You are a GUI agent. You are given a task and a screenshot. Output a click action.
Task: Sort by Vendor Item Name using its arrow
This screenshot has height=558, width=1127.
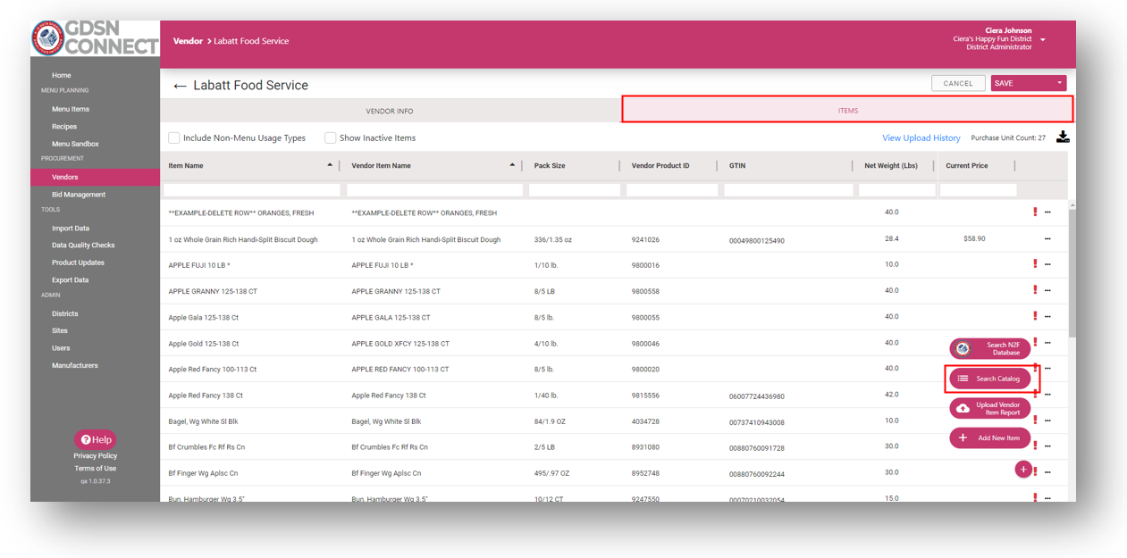point(512,165)
